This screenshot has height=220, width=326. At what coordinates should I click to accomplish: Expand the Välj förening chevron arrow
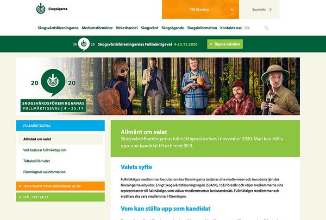(x=232, y=10)
